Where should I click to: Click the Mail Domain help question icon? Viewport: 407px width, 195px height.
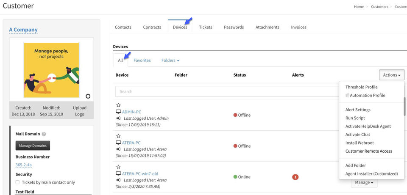click(44, 134)
